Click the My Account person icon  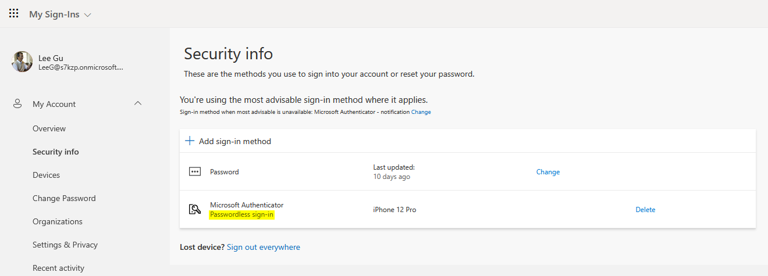pyautogui.click(x=18, y=104)
